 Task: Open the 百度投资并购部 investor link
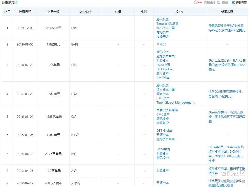(x=167, y=110)
